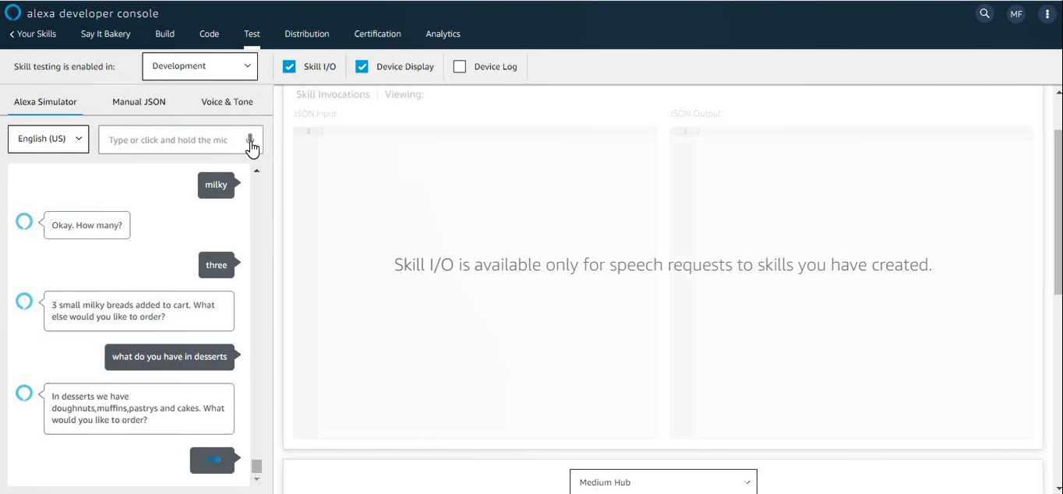The height and width of the screenshot is (494, 1063).
Task: Open the three-dot more options menu
Action: [1047, 14]
